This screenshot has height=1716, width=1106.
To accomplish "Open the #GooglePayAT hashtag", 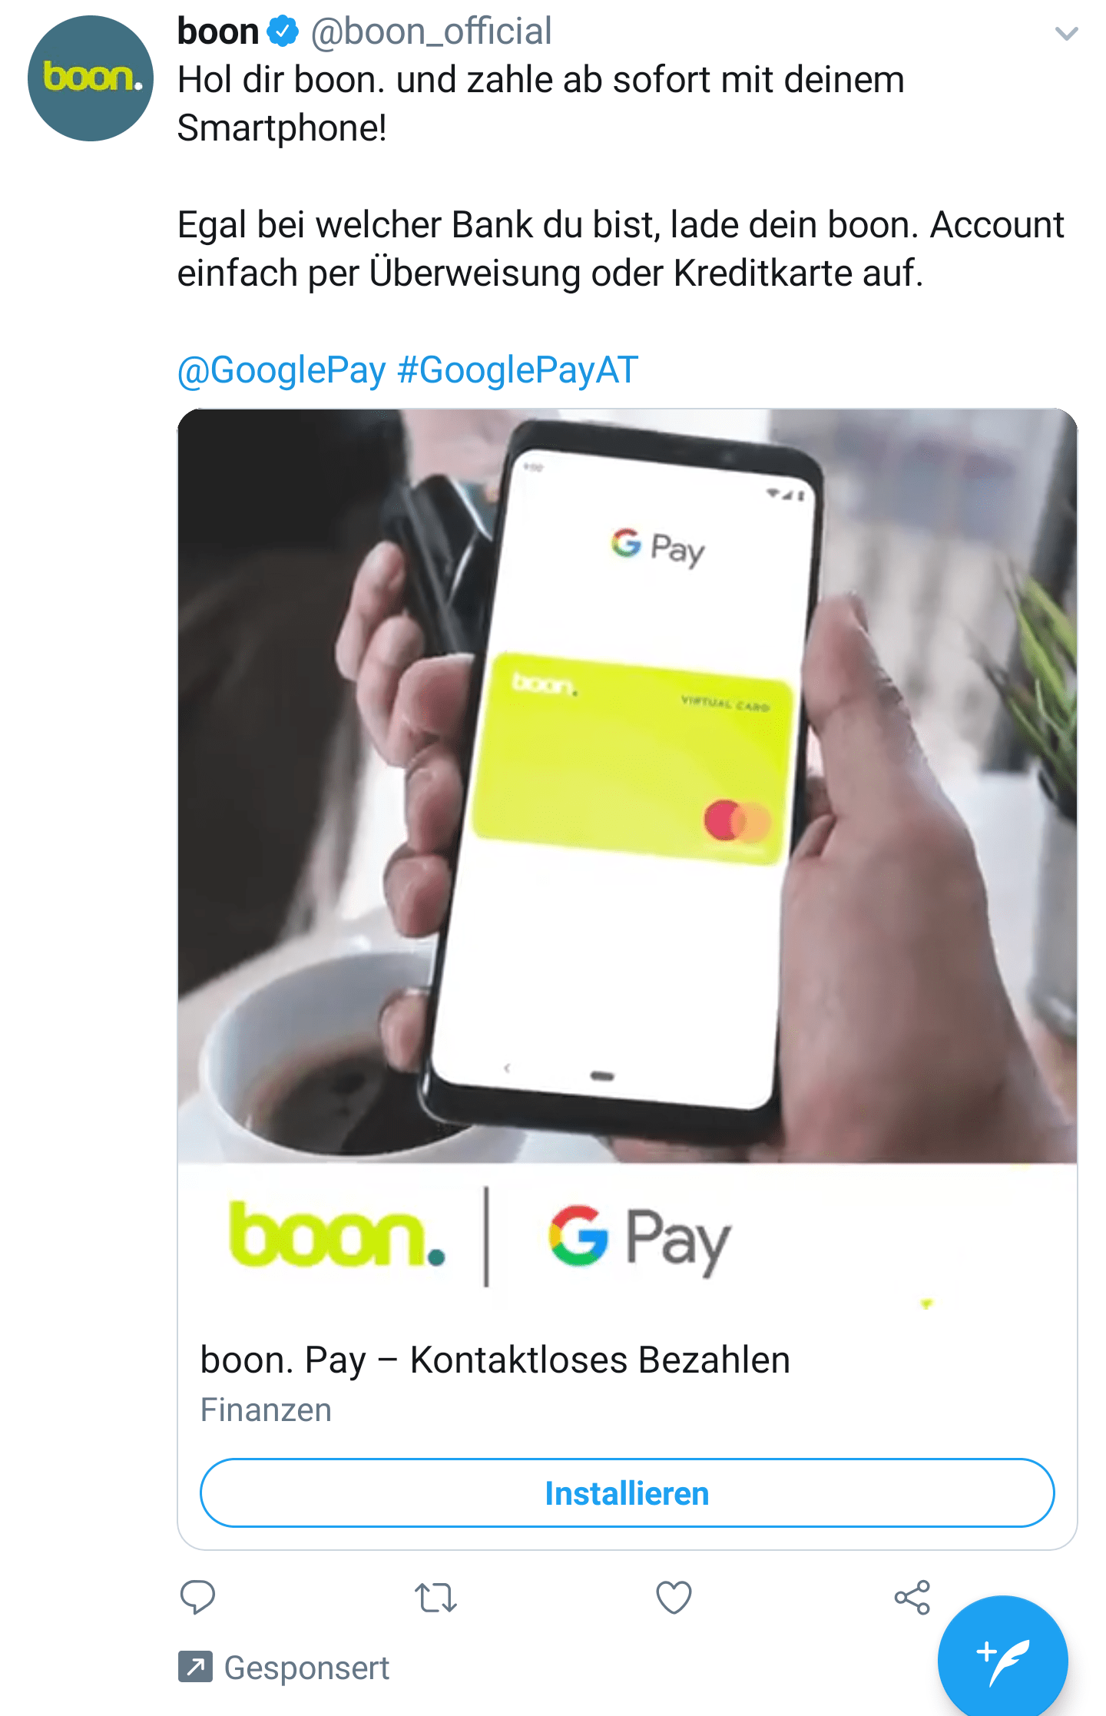I will coord(518,370).
